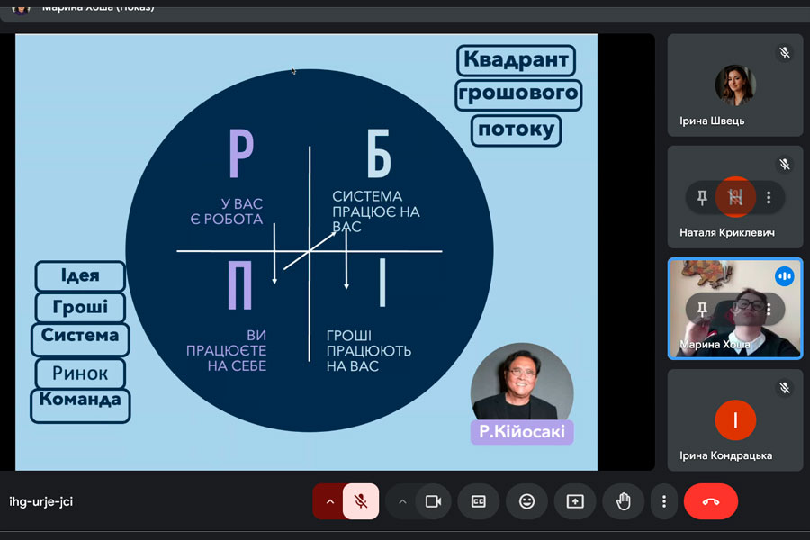The width and height of the screenshot is (810, 540).
Task: Open the emoji reactions panel
Action: coord(526,501)
